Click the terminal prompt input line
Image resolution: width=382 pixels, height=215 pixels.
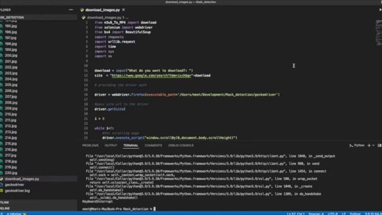coord(119,209)
